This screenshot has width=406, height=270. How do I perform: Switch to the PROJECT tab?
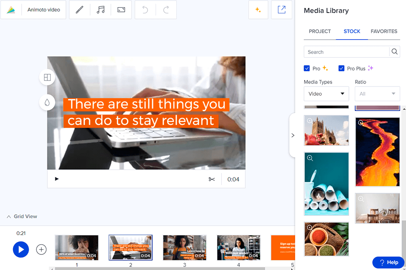[x=320, y=31]
